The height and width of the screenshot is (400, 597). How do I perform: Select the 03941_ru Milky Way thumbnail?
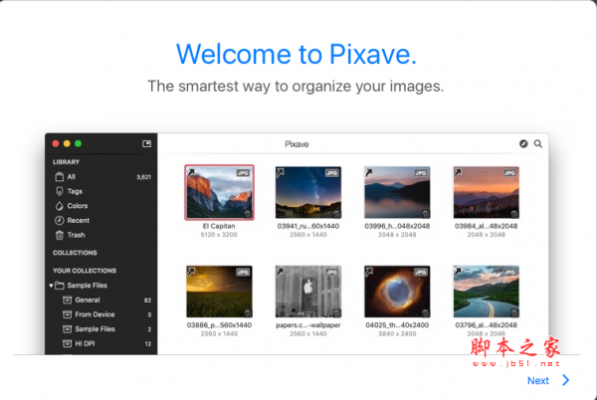(x=308, y=192)
